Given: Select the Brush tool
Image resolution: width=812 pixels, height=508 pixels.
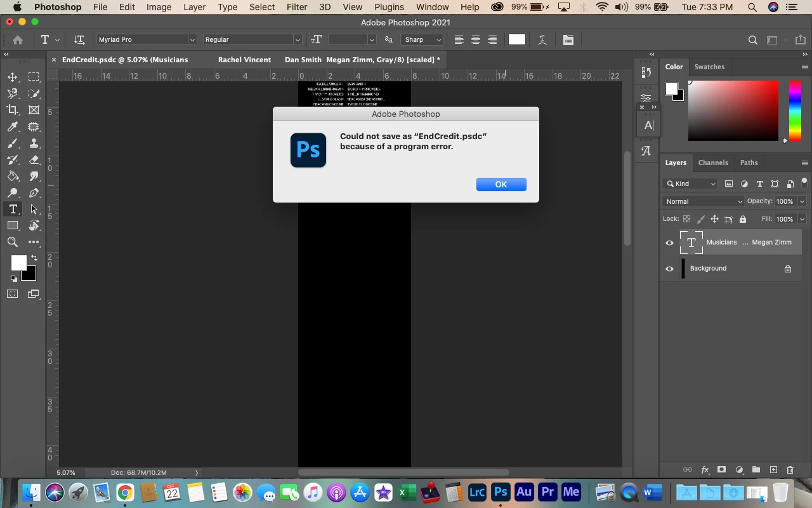Looking at the screenshot, I should point(13,143).
